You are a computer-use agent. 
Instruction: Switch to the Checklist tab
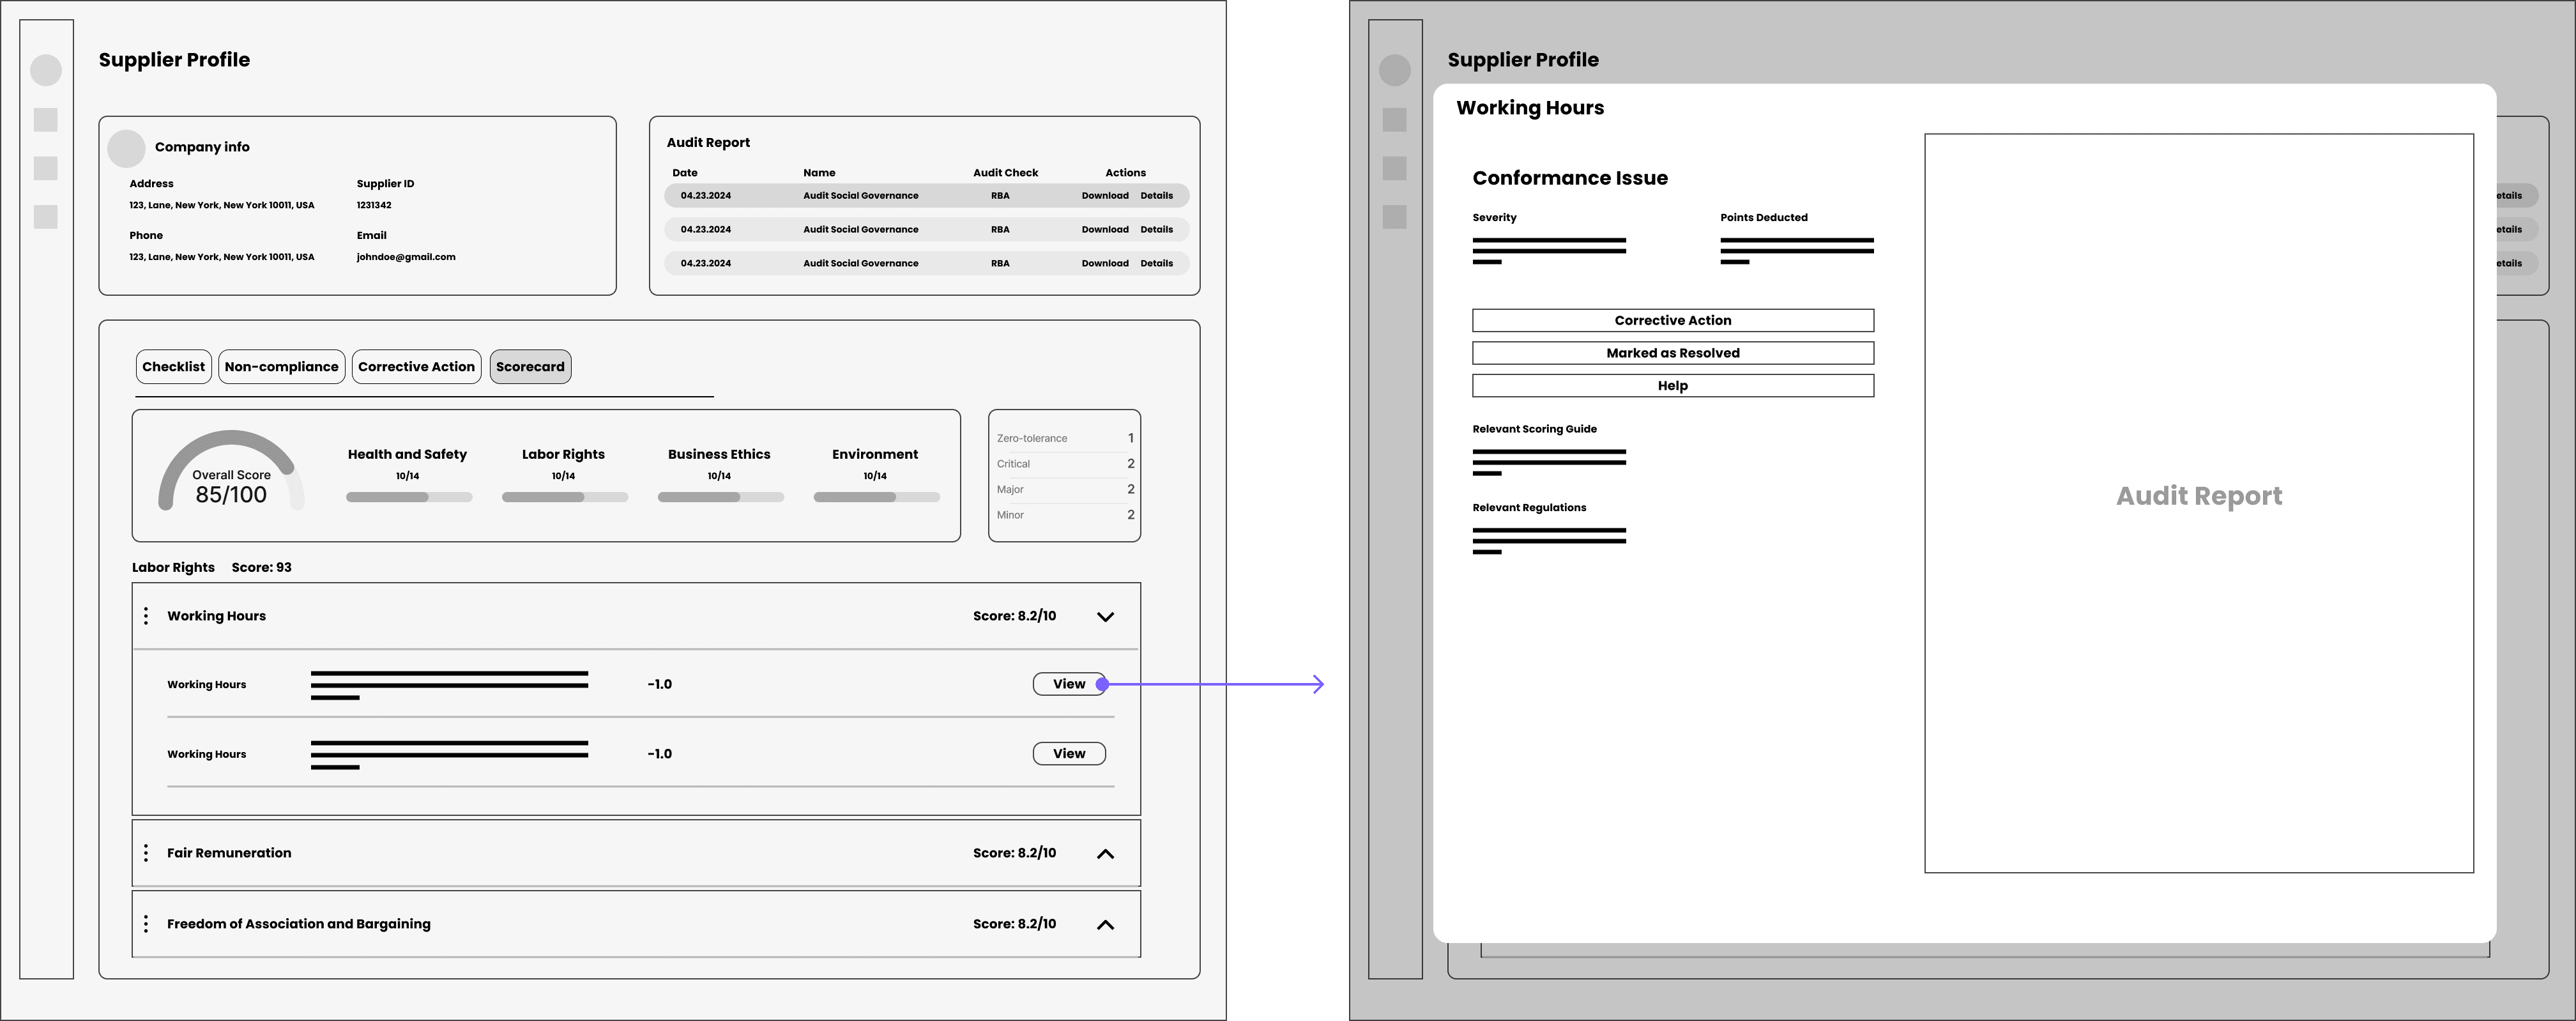[x=173, y=367]
